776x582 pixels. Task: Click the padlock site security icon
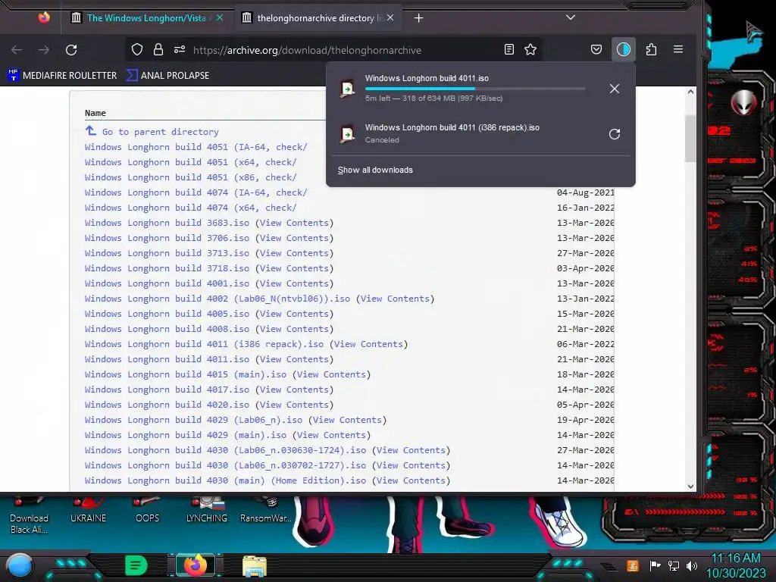coord(158,49)
